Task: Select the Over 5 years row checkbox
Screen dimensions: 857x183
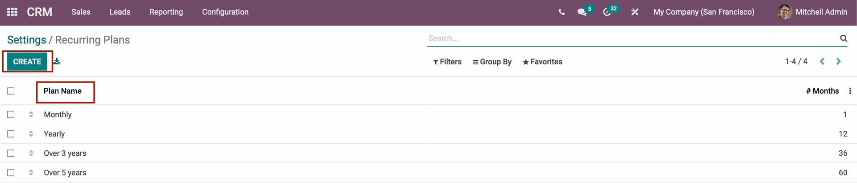Action: pyautogui.click(x=11, y=173)
